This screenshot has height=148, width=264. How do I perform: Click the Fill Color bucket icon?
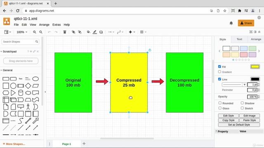tap(88, 32)
